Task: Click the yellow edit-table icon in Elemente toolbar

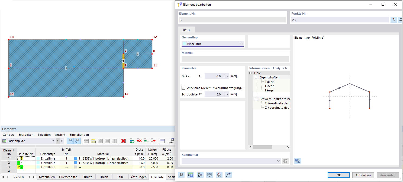Action: pyautogui.click(x=93, y=141)
